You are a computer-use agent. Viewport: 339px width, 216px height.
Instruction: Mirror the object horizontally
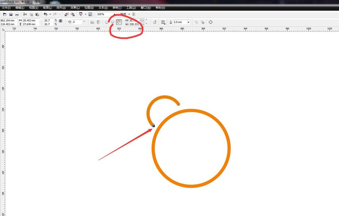92,22
